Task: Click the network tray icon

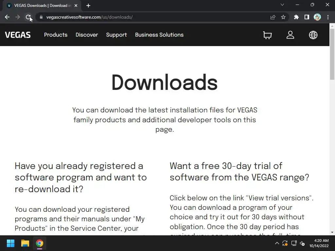Action: (294, 243)
